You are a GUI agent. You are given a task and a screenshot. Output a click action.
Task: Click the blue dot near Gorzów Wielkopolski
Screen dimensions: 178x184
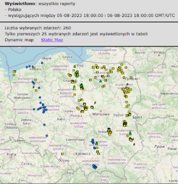tap(40, 98)
